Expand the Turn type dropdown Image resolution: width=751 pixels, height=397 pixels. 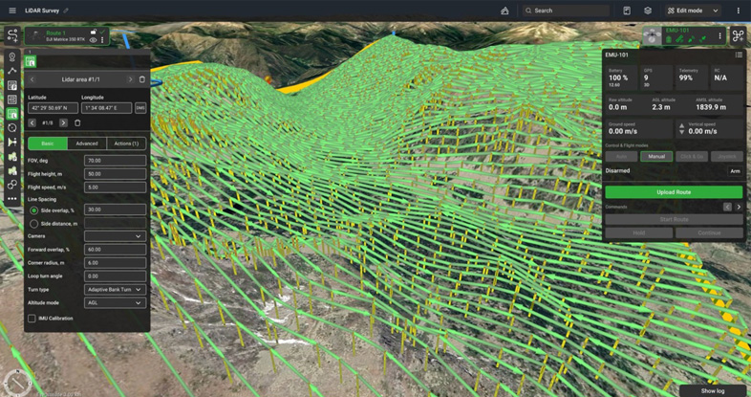(x=115, y=289)
